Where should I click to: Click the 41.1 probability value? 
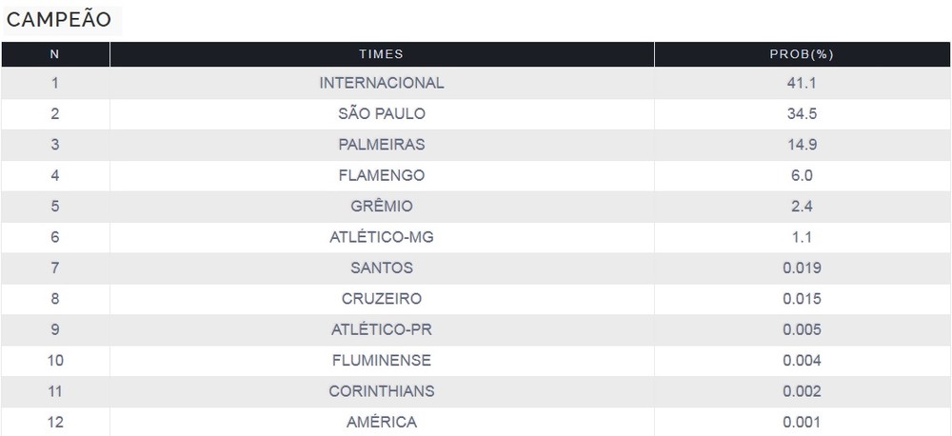[802, 83]
